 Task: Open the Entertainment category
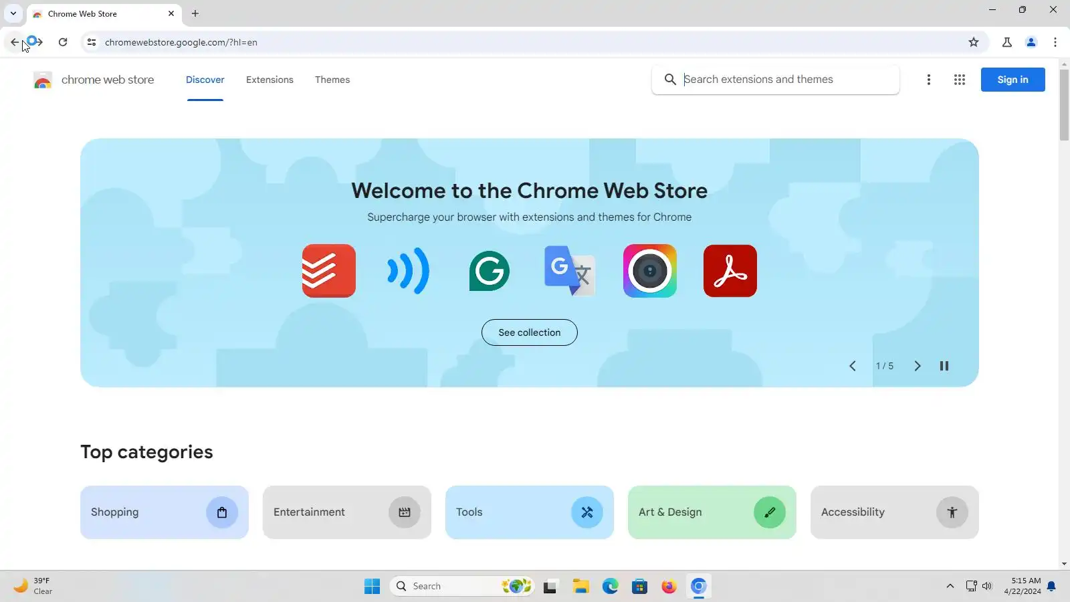[x=347, y=512]
